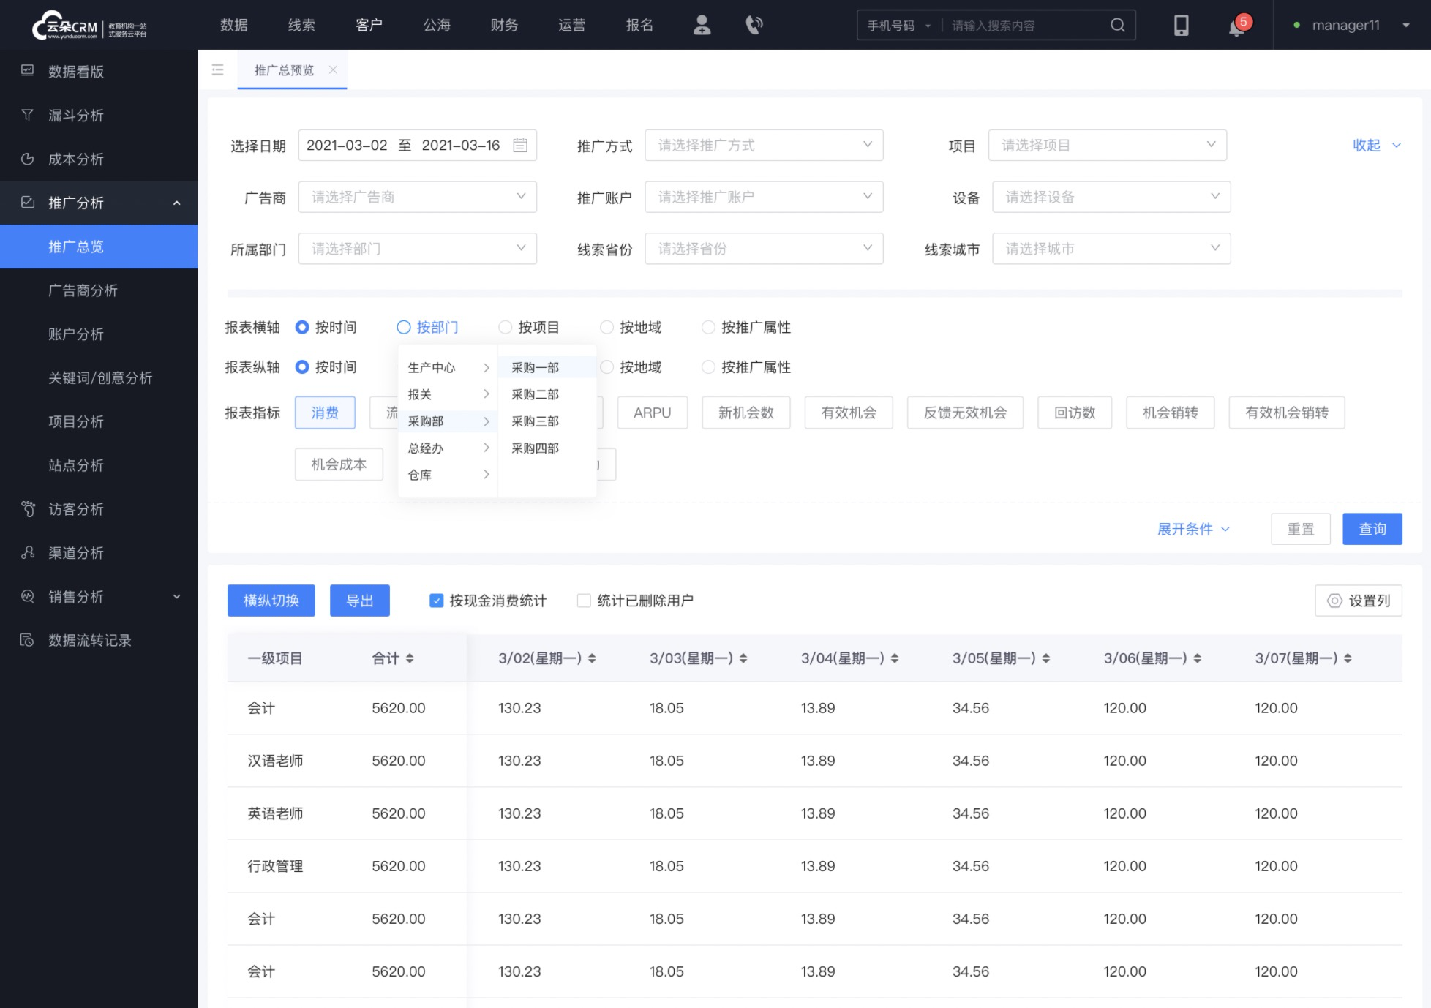Click 重置 reset button to clear filters
Image resolution: width=1431 pixels, height=1008 pixels.
(1302, 528)
